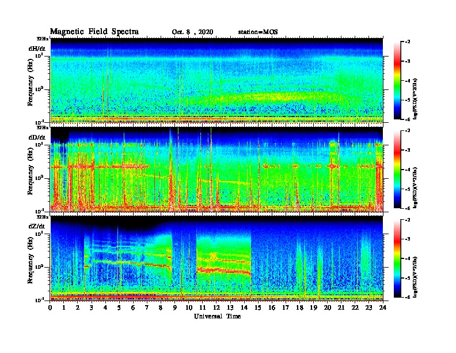Click the "station=MOS" label
This screenshot has height=353, width=456.
click(258, 32)
